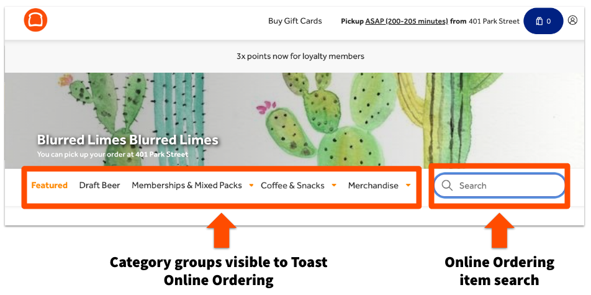The height and width of the screenshot is (295, 591).
Task: Click the 3x points loyalty banner
Action: click(x=300, y=57)
